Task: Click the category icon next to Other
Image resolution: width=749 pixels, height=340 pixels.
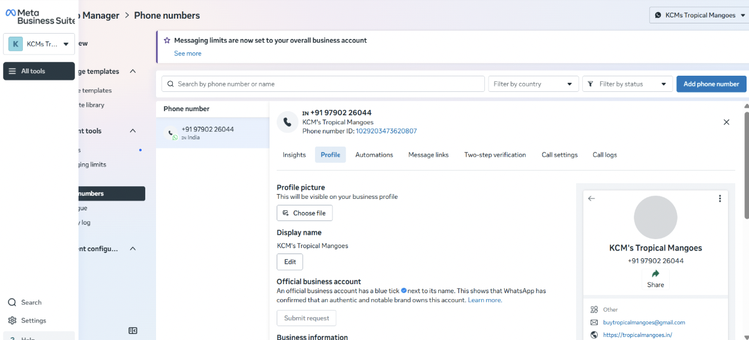Action: click(x=594, y=309)
